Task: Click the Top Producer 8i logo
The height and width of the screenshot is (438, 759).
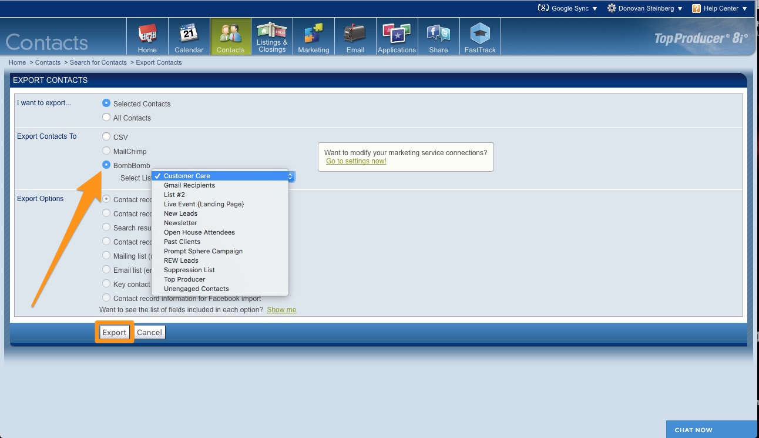Action: point(701,39)
